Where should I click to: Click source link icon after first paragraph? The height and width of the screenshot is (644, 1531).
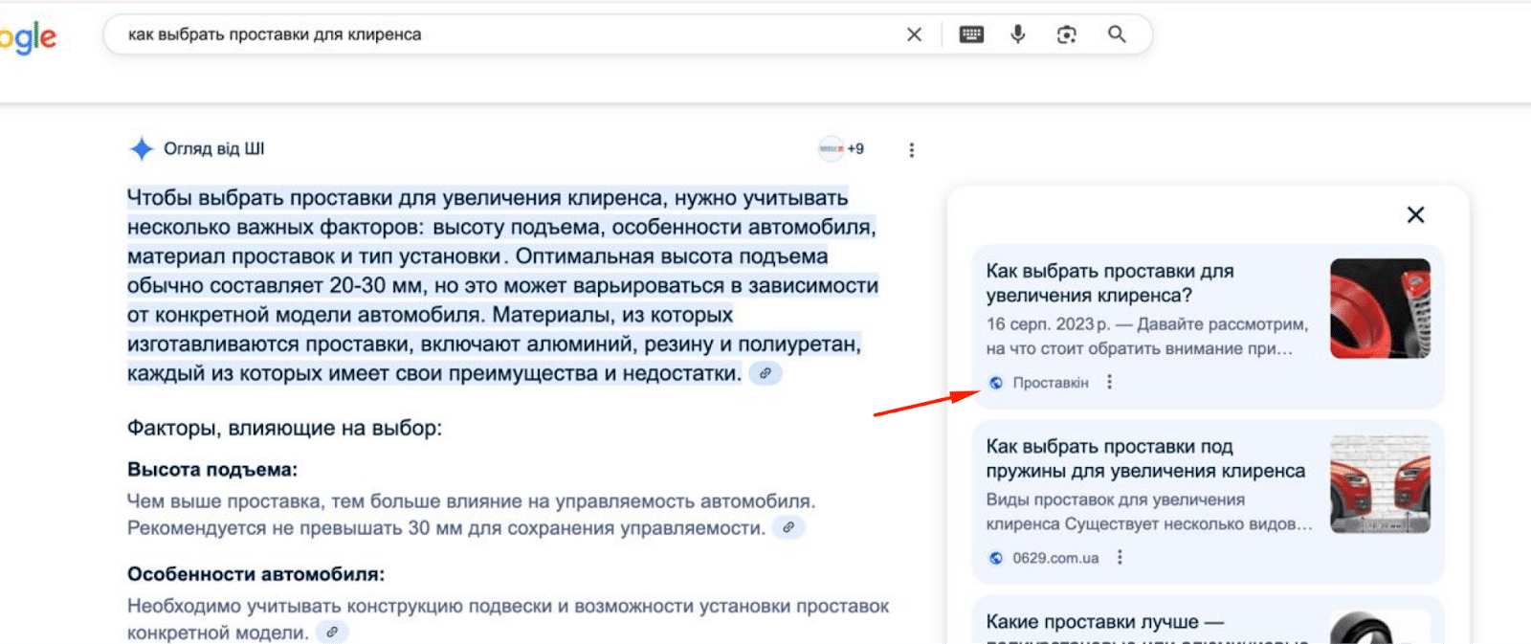765,374
